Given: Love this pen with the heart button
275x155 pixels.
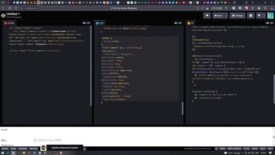Looking at the screenshot, I should 207,15.
